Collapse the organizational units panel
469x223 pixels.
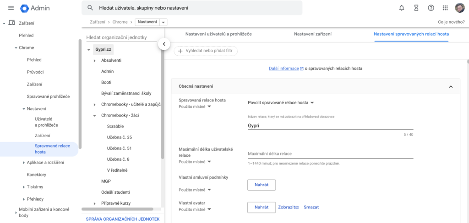pyautogui.click(x=164, y=44)
